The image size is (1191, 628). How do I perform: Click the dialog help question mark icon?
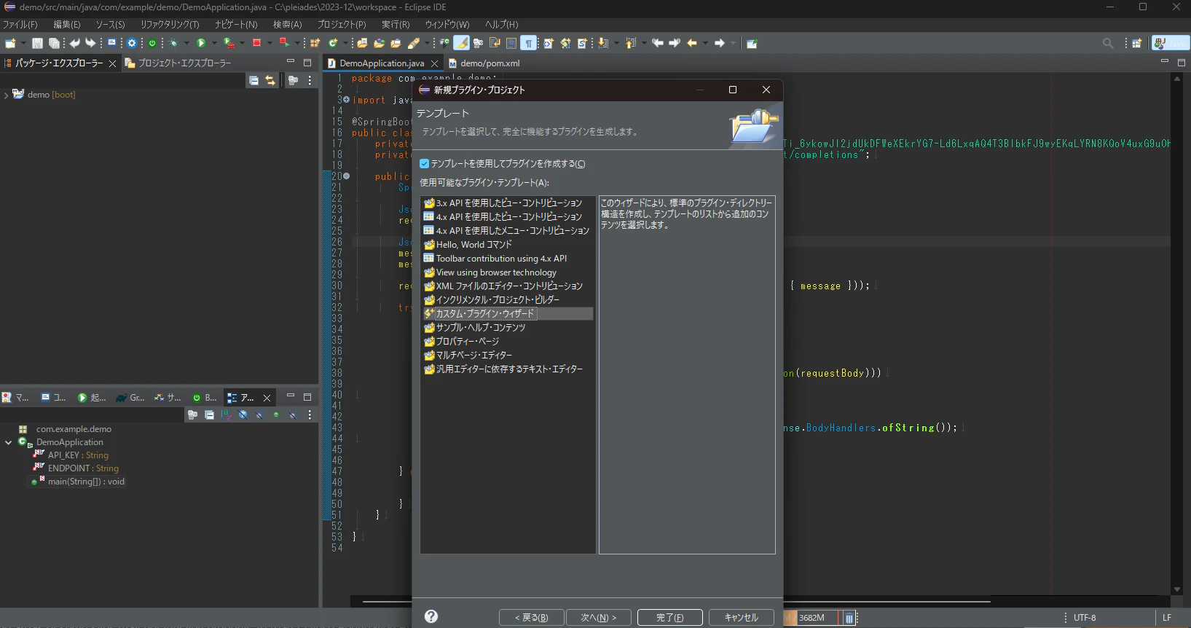[431, 616]
